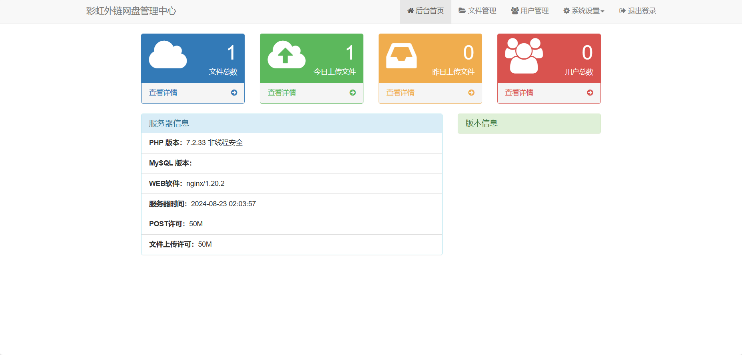Click the number 0 on 昨日上传文件 card
This screenshot has height=355, width=742.
click(469, 53)
